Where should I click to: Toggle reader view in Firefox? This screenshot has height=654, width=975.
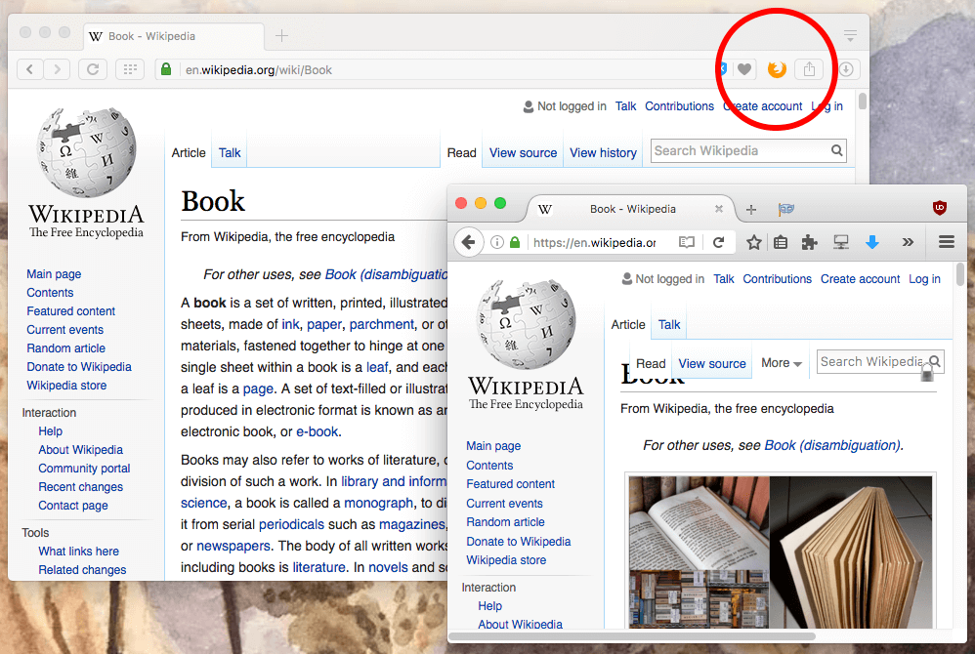(687, 242)
